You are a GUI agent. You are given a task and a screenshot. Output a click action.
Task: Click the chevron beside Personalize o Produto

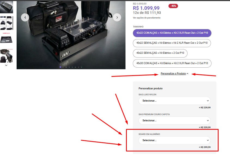click(188, 74)
